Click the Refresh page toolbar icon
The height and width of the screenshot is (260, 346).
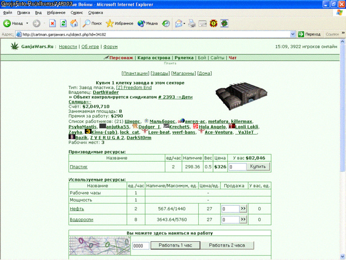63,23
